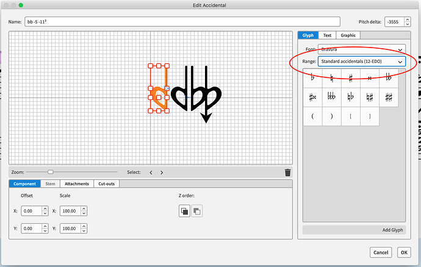Select the triple flat glyph
The height and width of the screenshot is (267, 421).
point(331,97)
